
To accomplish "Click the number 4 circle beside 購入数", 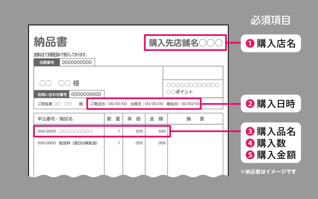I will (x=250, y=143).
